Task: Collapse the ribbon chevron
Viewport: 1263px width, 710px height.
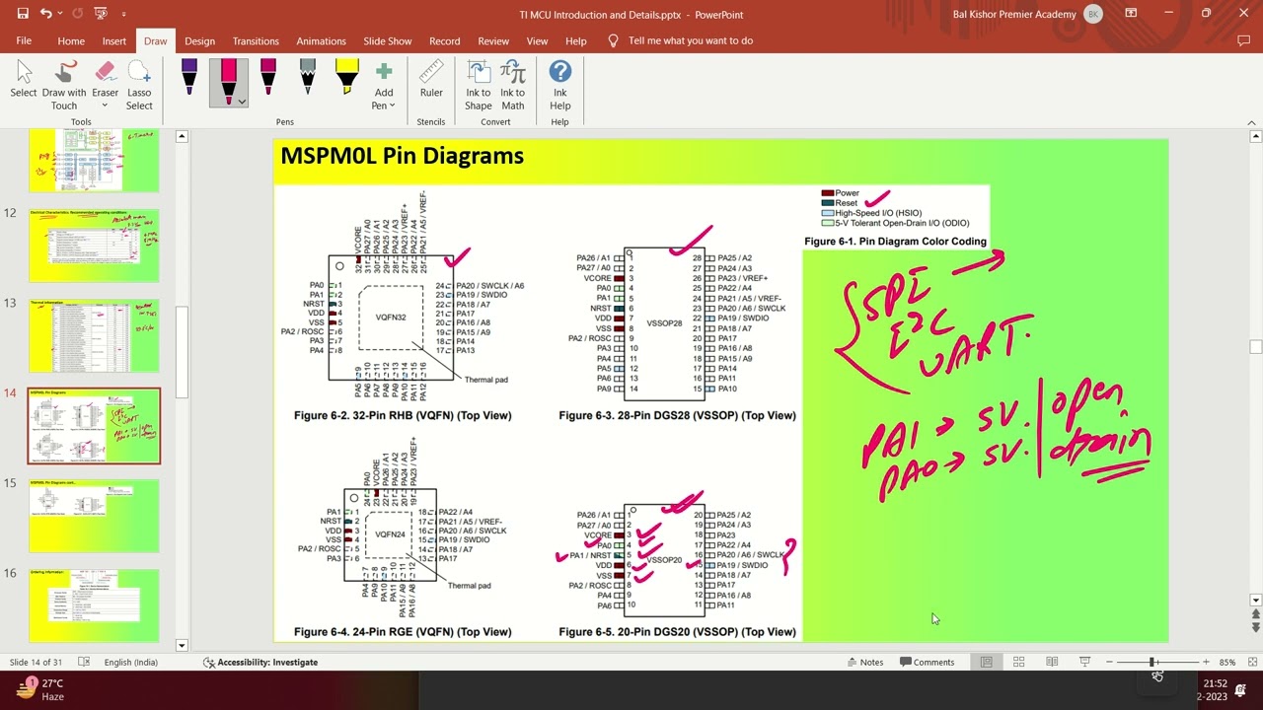Action: click(1253, 122)
